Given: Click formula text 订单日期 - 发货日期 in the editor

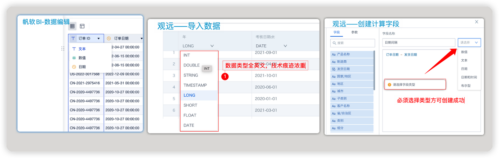Looking at the screenshot, I should pos(401,55).
